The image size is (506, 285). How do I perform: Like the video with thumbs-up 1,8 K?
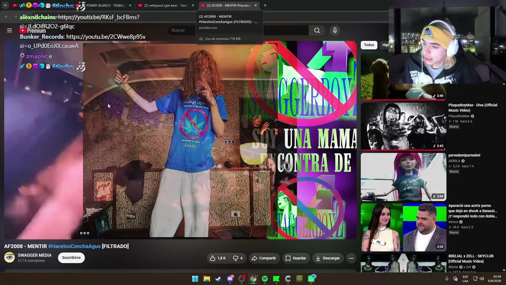point(218,258)
